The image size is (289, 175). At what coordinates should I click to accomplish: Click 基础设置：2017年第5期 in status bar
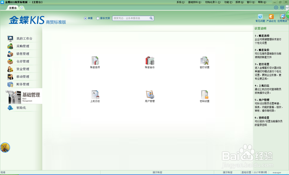tap(254, 172)
